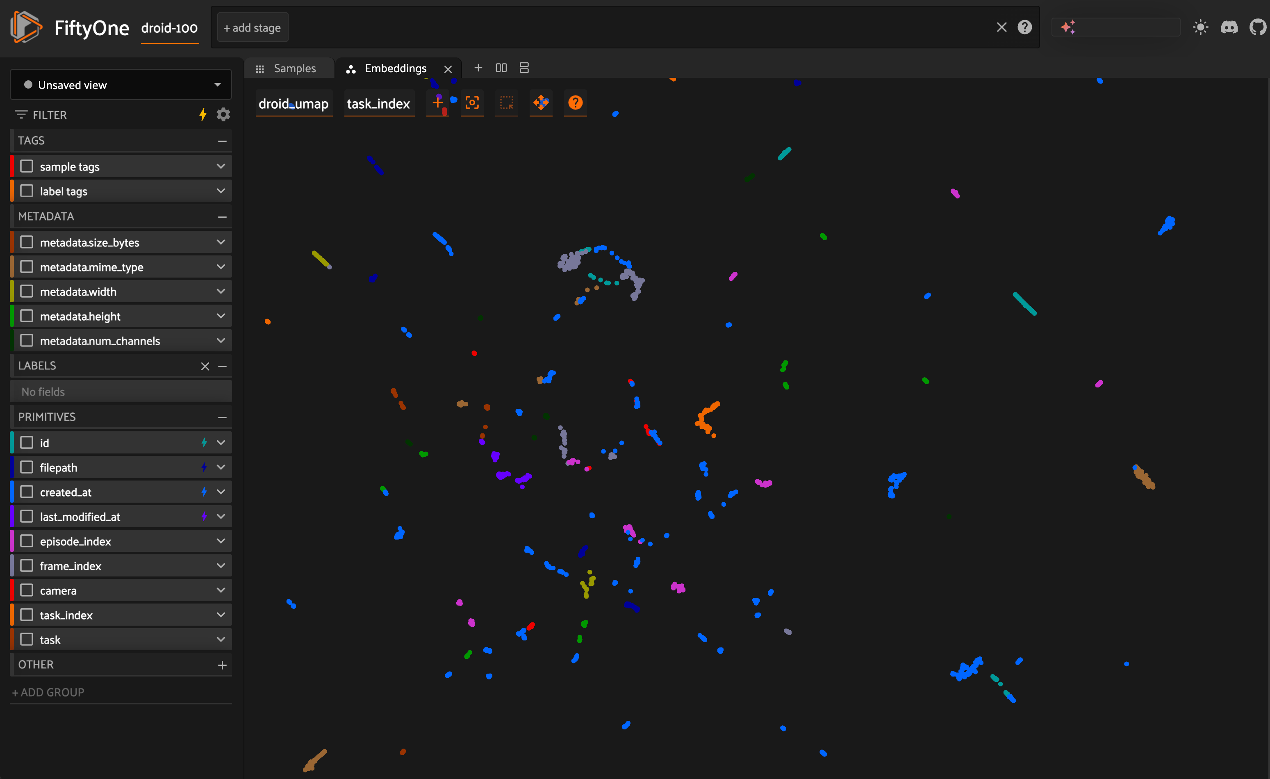Image resolution: width=1270 pixels, height=779 pixels.
Task: Check the task_index field checkbox
Action: tap(27, 615)
